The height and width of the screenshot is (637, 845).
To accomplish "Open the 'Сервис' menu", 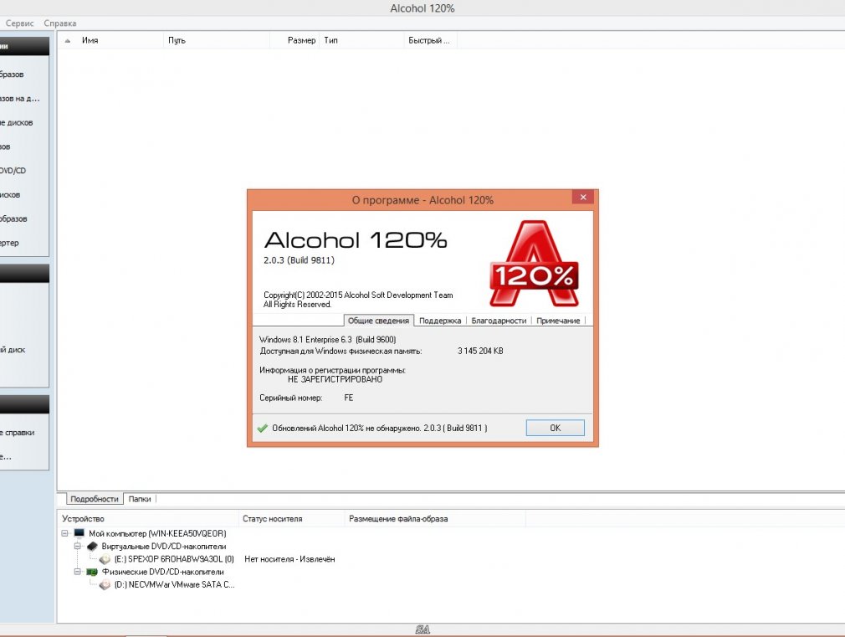I will pyautogui.click(x=19, y=23).
